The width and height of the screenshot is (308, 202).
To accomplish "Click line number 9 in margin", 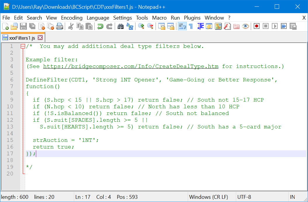I will tap(12, 100).
